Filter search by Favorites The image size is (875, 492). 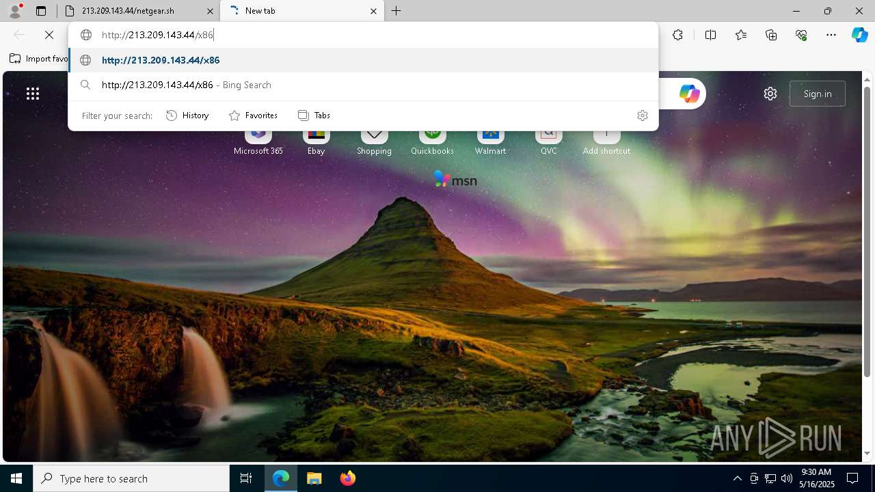tap(253, 115)
